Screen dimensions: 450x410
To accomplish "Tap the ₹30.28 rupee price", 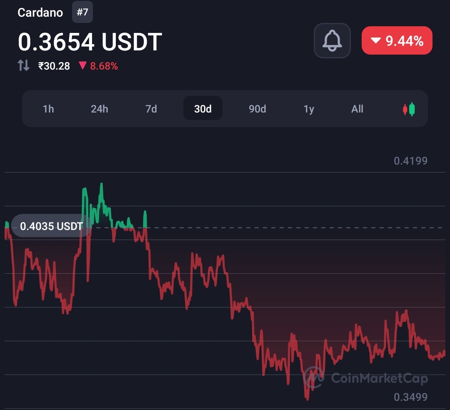I will coord(54,66).
